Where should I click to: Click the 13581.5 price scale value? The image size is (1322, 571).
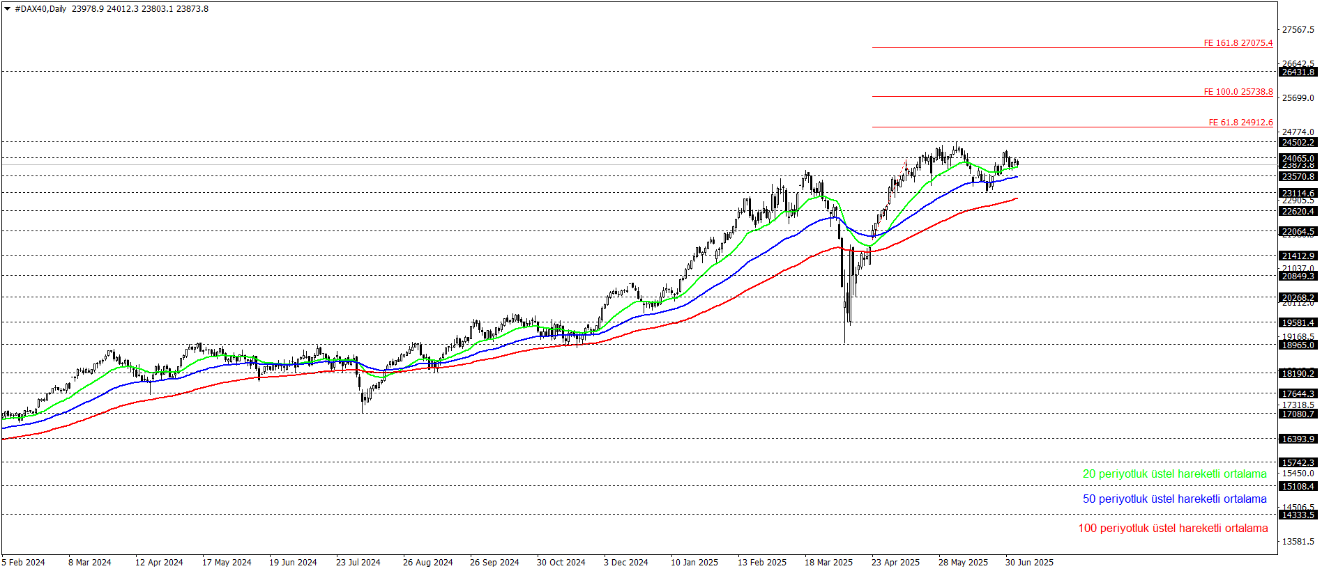1298,542
